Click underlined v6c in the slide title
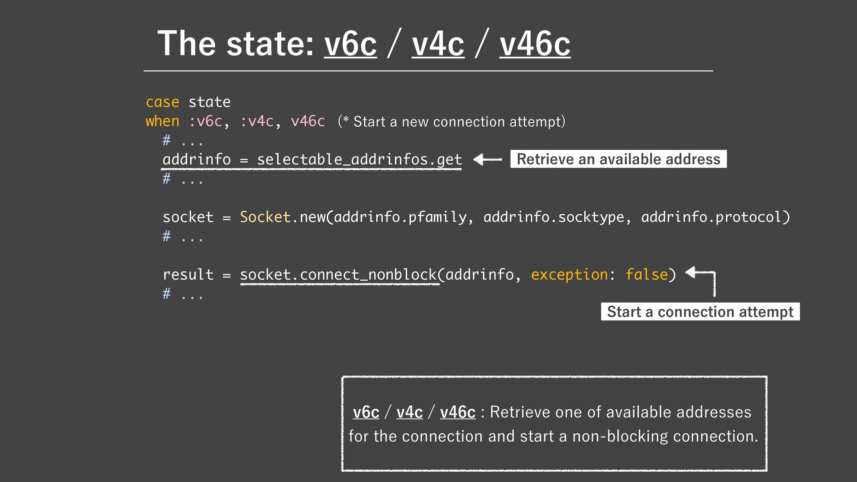 pos(350,44)
